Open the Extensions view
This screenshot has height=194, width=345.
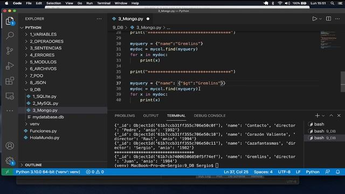[10, 81]
